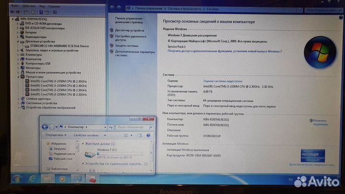Select the Windows 7 (C:) drive icon
Screen dimensions: 345x194
click(x=90, y=155)
